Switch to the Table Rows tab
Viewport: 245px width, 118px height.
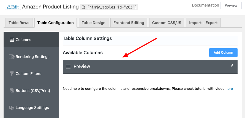click(x=19, y=23)
